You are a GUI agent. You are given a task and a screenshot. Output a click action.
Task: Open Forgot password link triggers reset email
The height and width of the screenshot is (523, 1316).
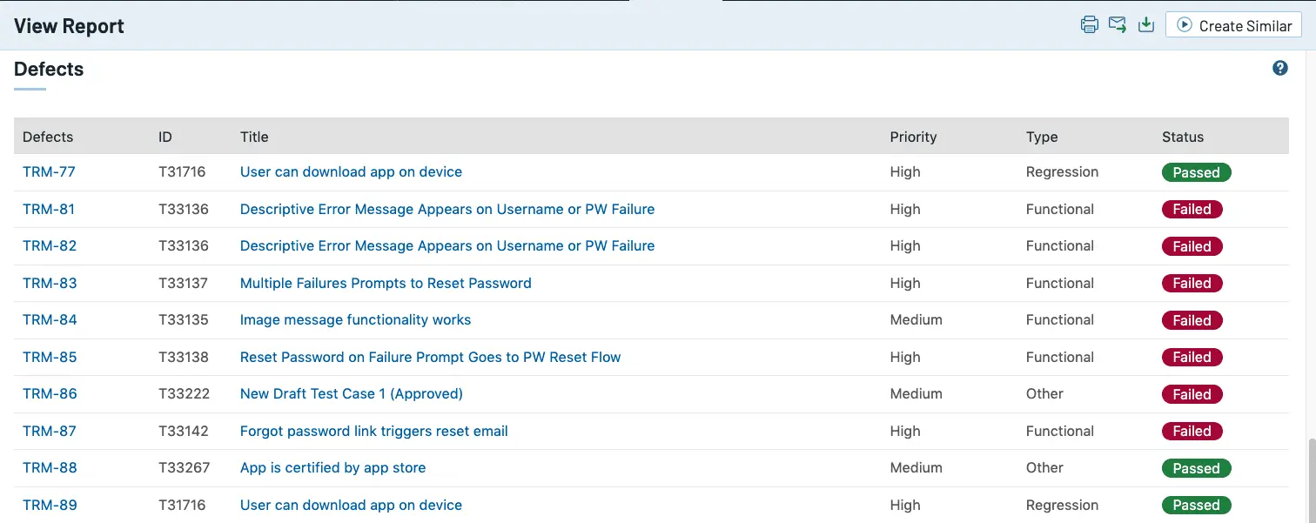click(374, 431)
